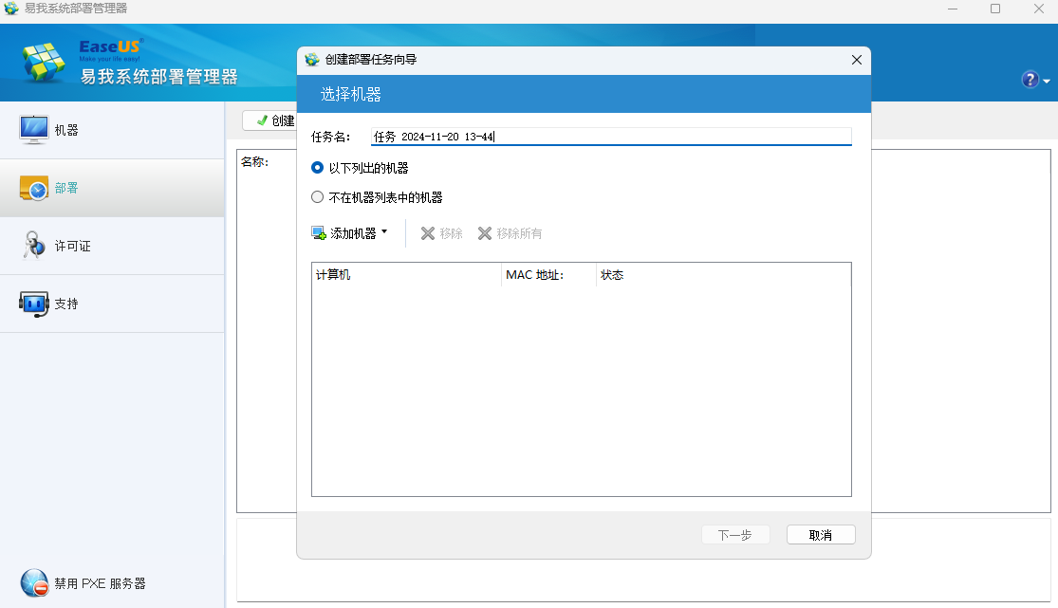Click the 部署 sidebar label
Image resolution: width=1058 pixels, height=608 pixels.
tap(66, 188)
